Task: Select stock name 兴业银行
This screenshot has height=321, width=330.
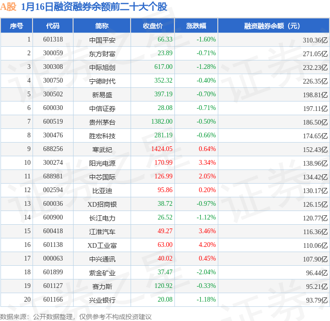Action: coord(102,300)
